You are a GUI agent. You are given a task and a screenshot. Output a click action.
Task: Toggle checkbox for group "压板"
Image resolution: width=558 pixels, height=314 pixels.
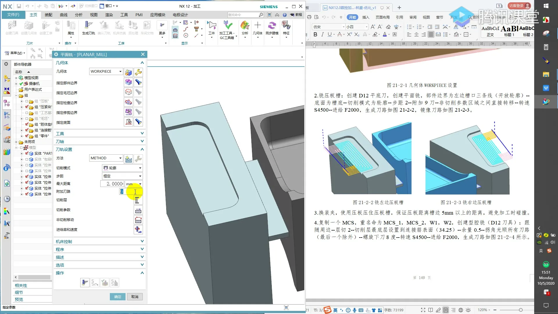(27, 101)
